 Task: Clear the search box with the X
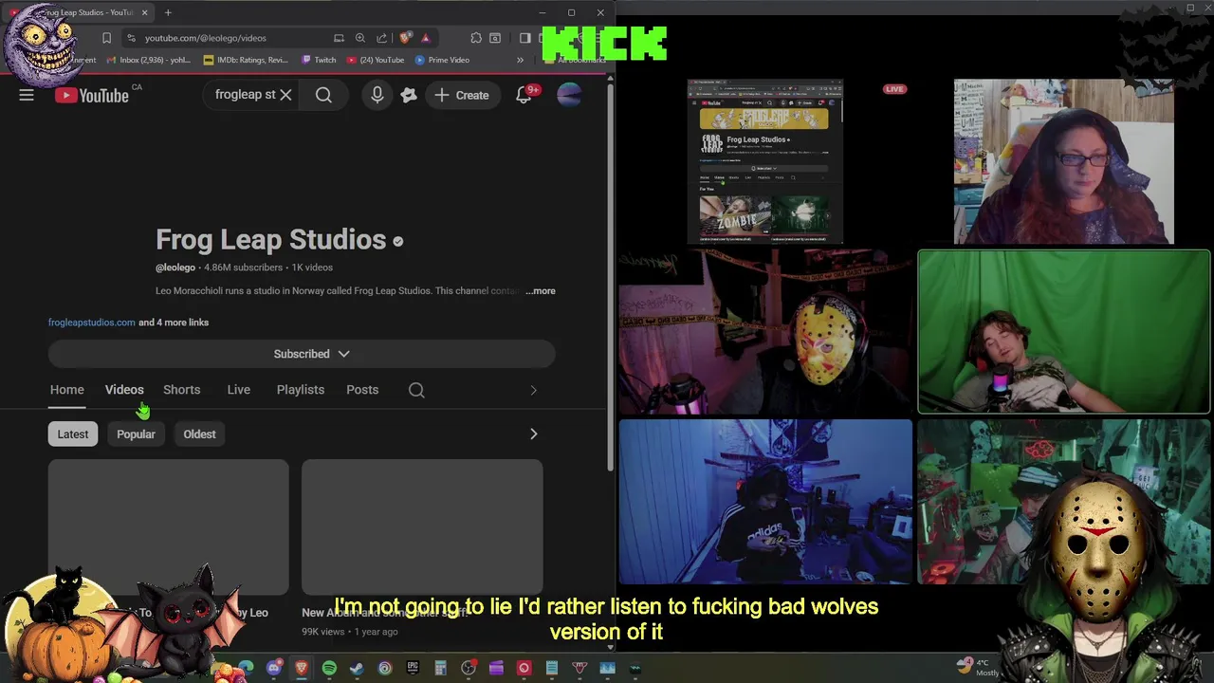point(285,95)
